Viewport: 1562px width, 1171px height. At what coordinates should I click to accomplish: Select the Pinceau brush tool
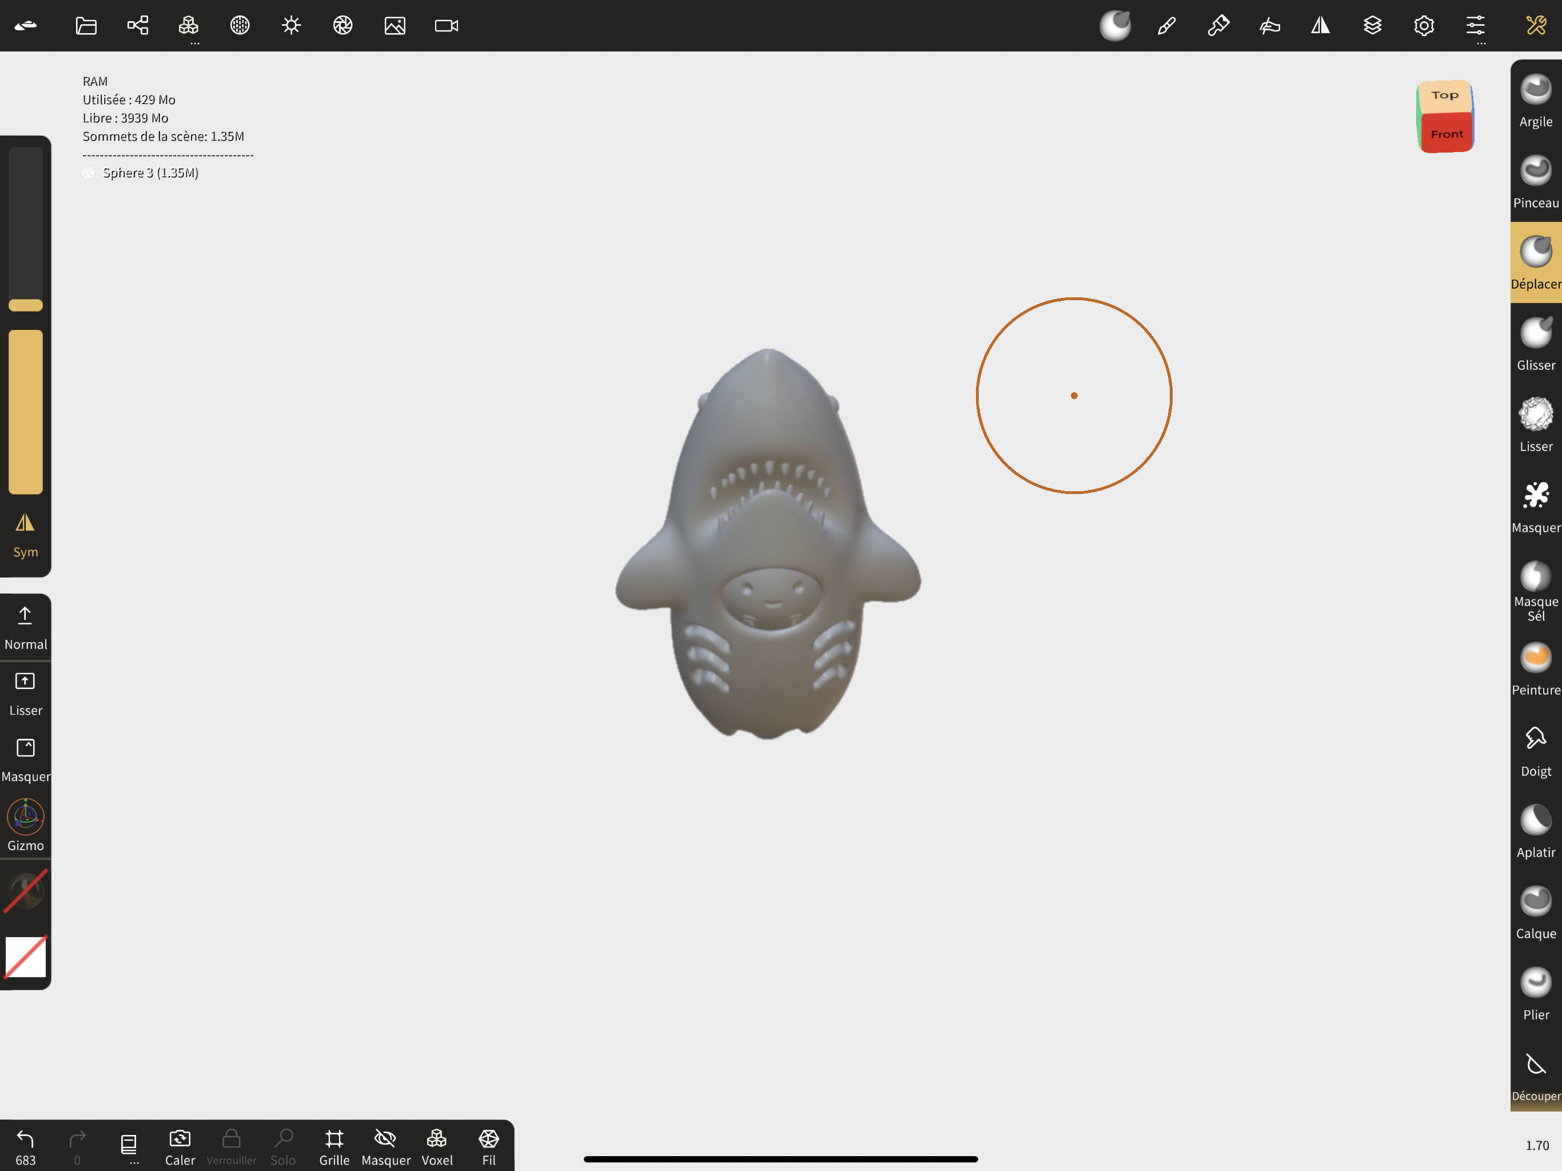pyautogui.click(x=1535, y=182)
